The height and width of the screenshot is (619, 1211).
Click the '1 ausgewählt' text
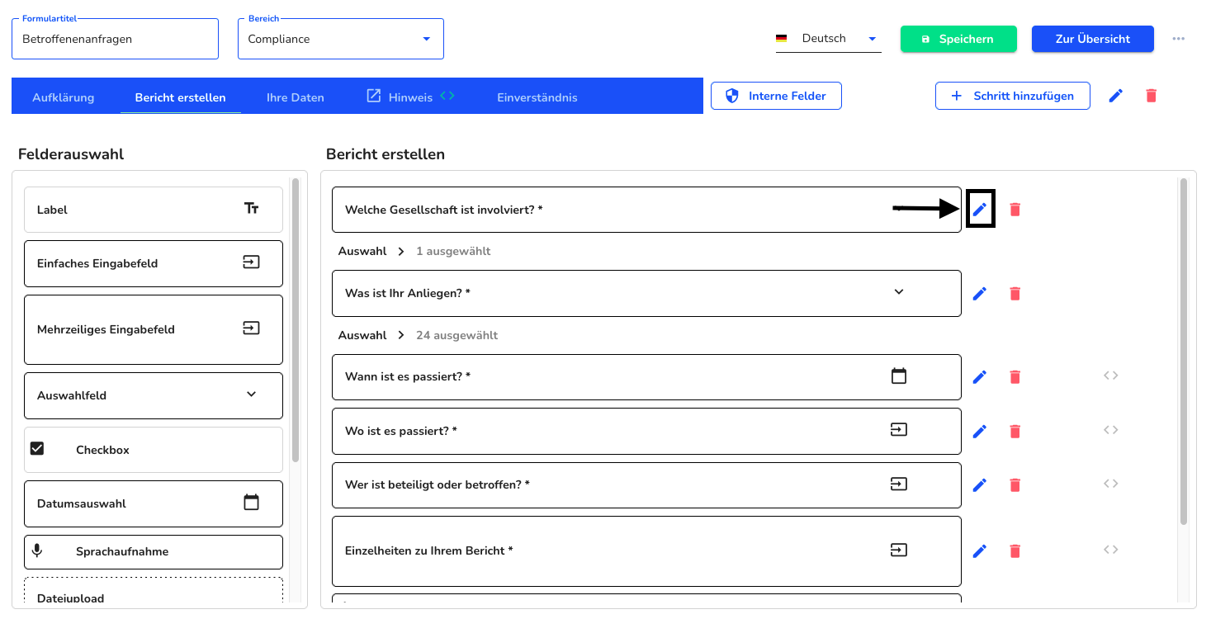453,252
